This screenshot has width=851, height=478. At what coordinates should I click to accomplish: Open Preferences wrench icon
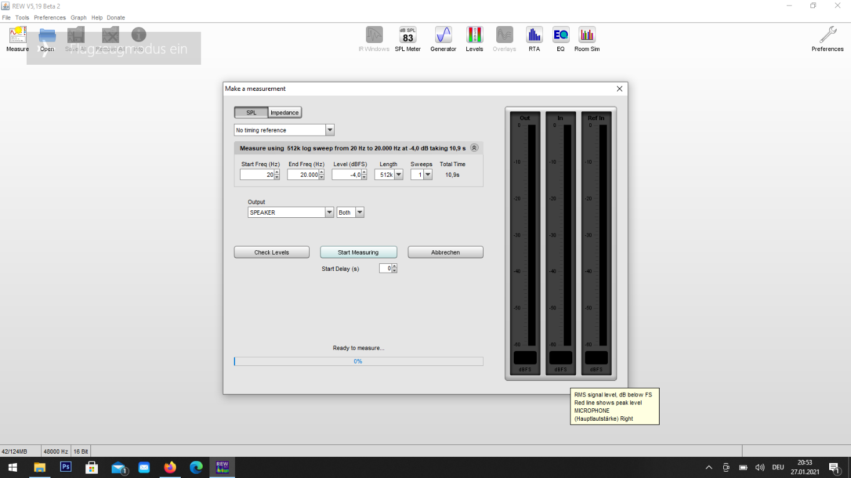tap(827, 39)
